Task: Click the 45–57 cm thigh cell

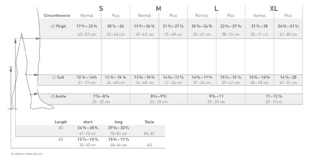Action: pos(87,34)
